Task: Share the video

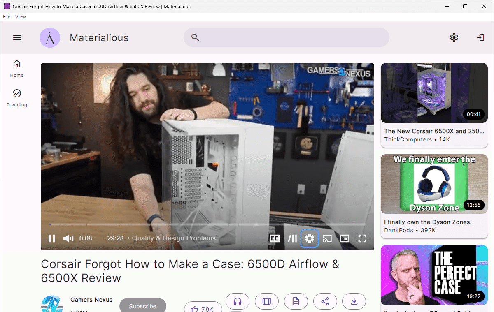Action: tap(325, 301)
